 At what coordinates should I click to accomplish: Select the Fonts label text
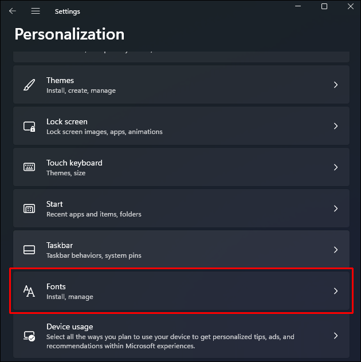pos(56,286)
